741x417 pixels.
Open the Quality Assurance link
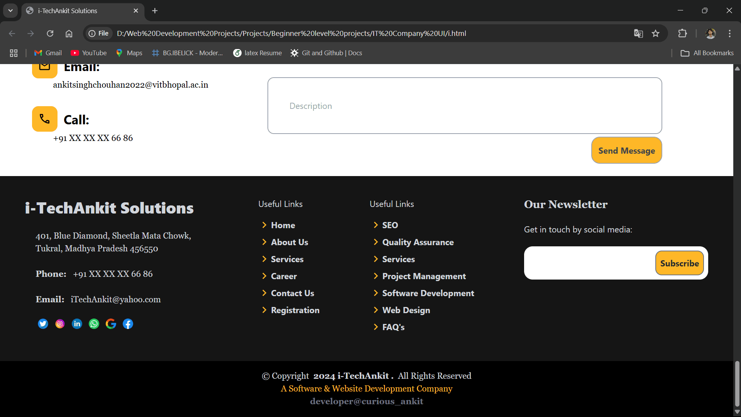point(418,242)
